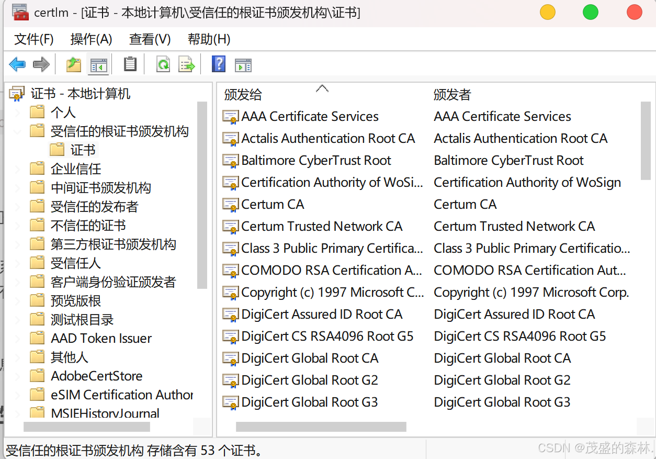The width and height of the screenshot is (656, 459).
Task: Toggle the show/hide action pane icon
Action: point(243,65)
